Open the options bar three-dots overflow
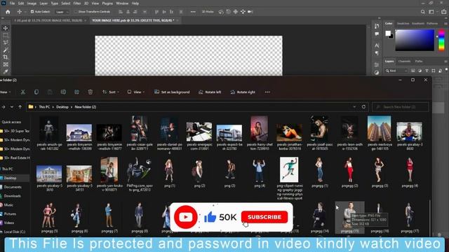The image size is (449, 252). coord(193,12)
